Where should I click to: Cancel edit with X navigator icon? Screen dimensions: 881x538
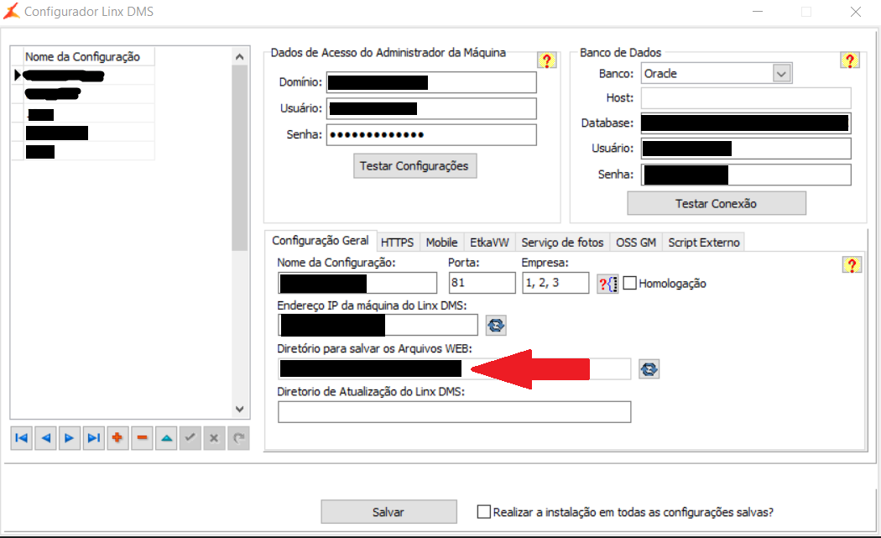pos(214,438)
